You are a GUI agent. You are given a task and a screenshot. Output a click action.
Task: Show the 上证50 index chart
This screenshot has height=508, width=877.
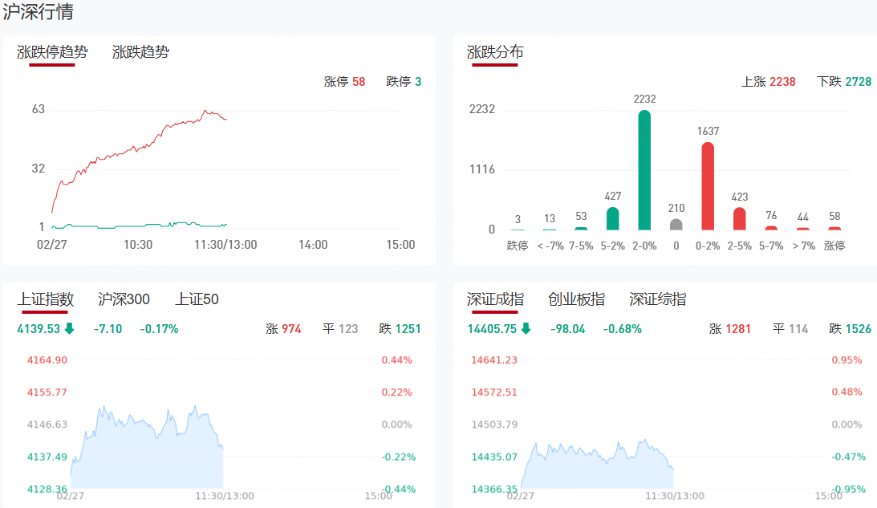pos(197,299)
